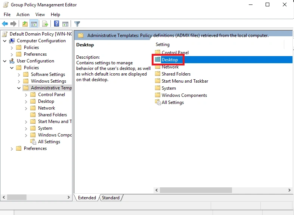Image resolution: width=294 pixels, height=215 pixels.
Task: Click the Up one level folder icon
Action: click(x=25, y=24)
